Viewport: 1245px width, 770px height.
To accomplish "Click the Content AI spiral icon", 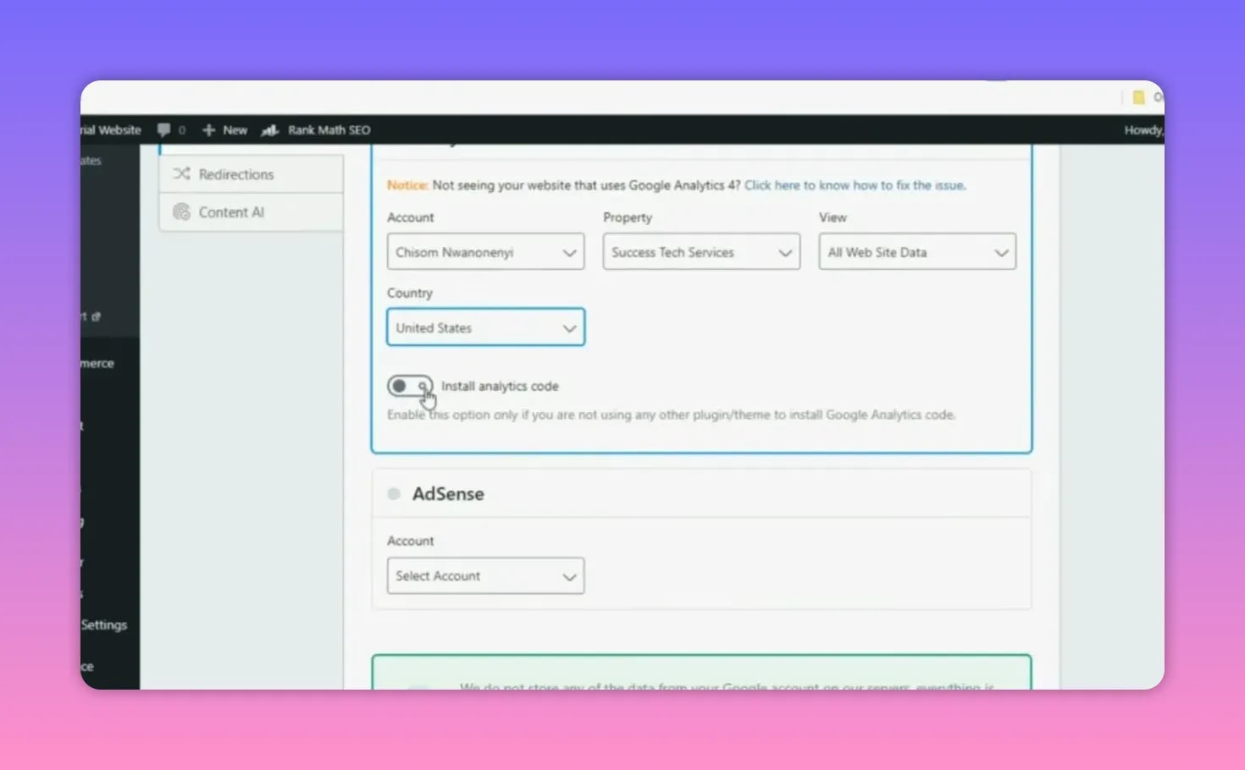I will (x=181, y=212).
